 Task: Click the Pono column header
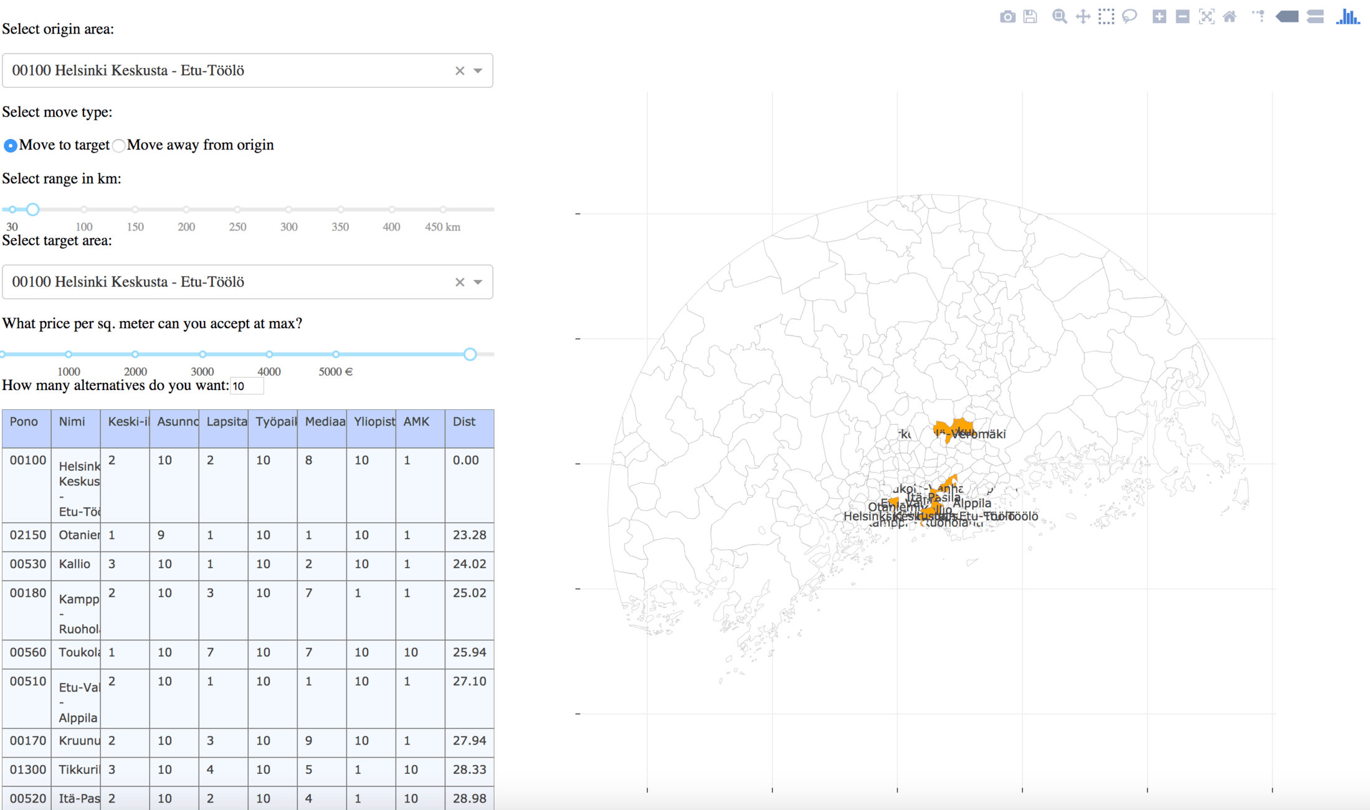pos(24,422)
